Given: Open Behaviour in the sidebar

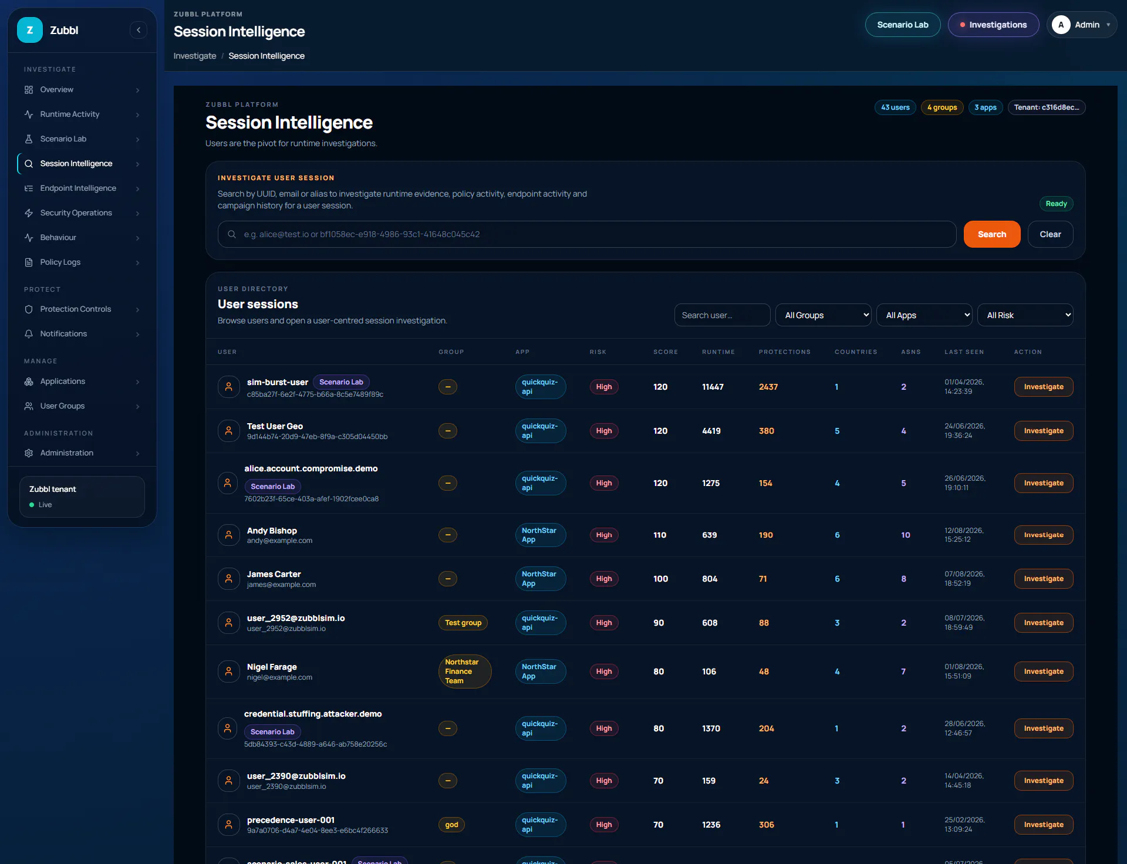Looking at the screenshot, I should coord(82,238).
